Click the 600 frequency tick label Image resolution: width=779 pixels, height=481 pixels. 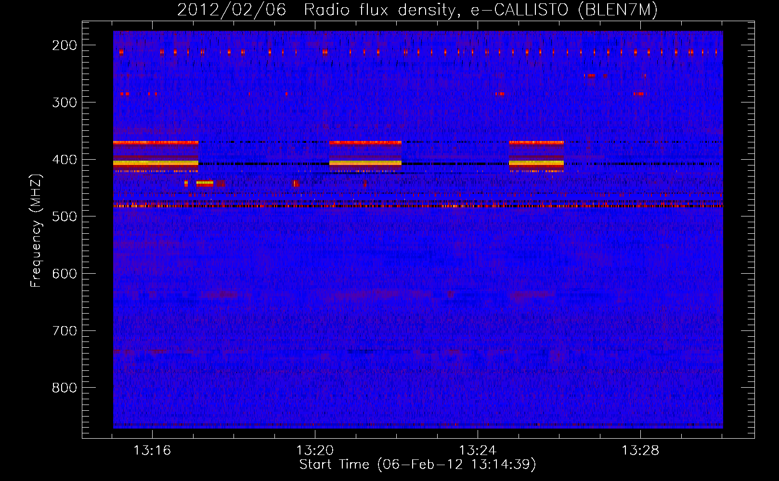64,274
